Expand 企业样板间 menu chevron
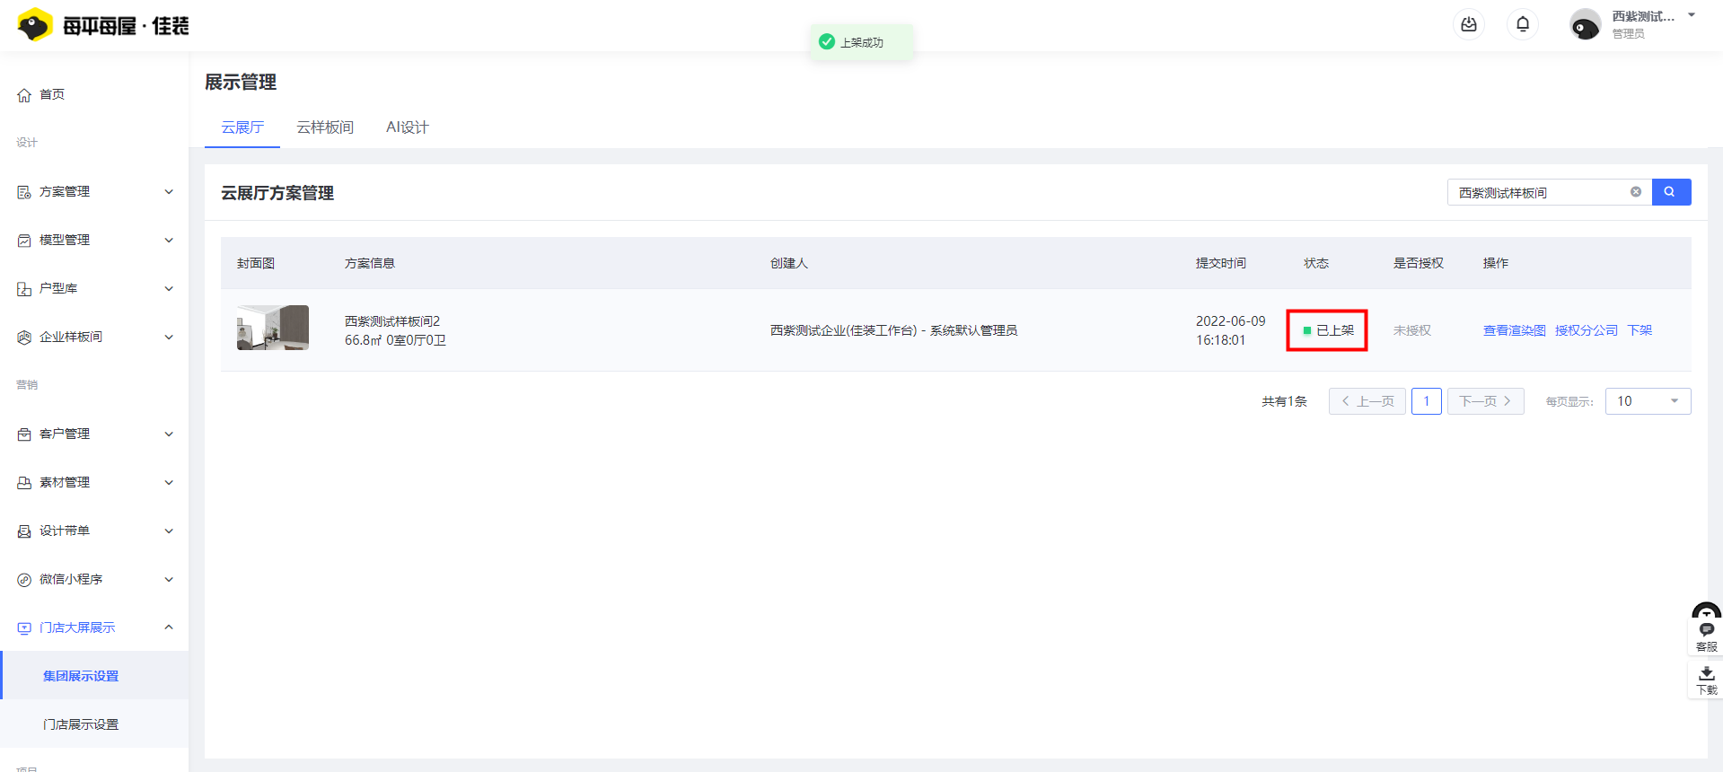This screenshot has height=772, width=1723. pos(169,338)
